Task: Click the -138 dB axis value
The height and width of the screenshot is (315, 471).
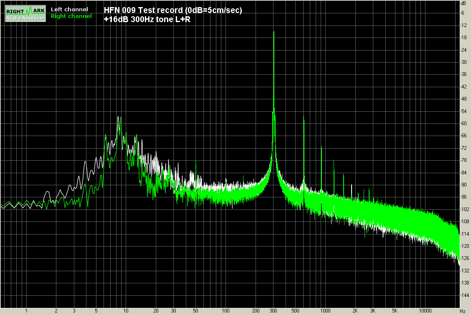Action: click(464, 283)
